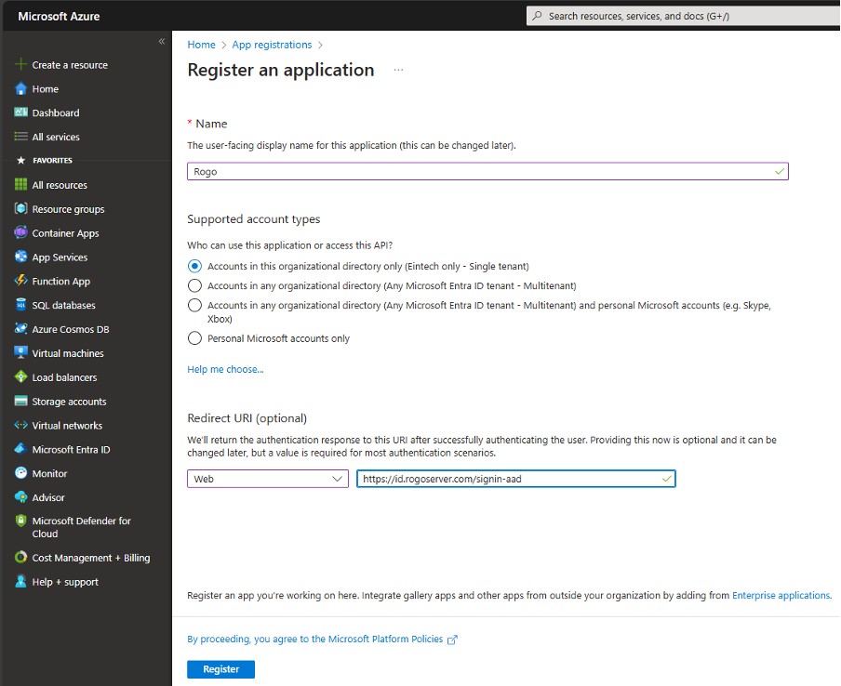Click the blue Register button

pyautogui.click(x=220, y=669)
